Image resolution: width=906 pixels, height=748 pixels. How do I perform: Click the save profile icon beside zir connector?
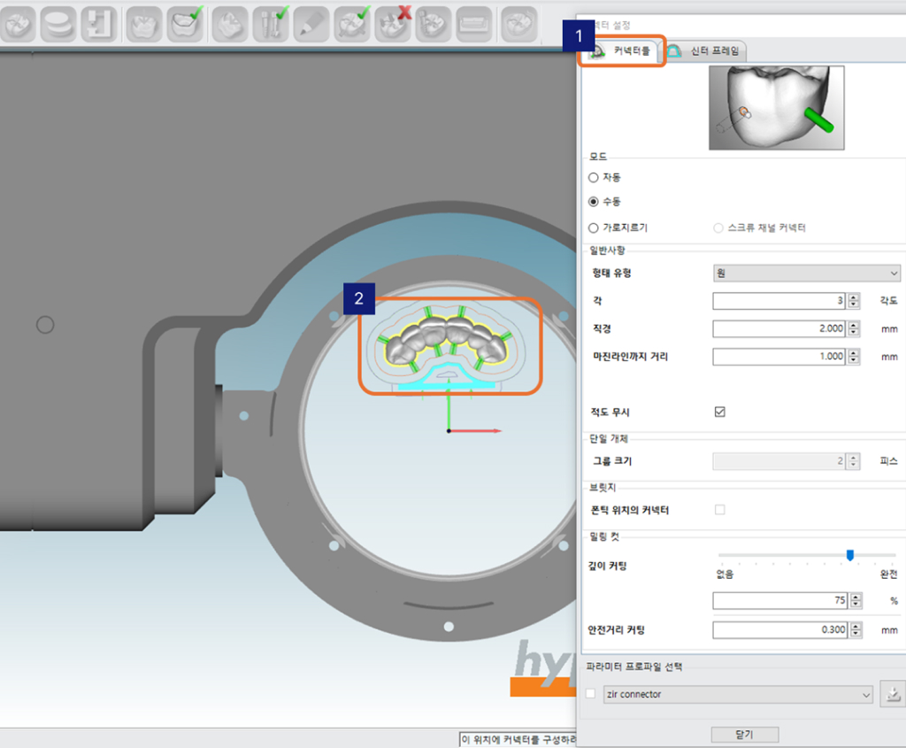point(892,695)
